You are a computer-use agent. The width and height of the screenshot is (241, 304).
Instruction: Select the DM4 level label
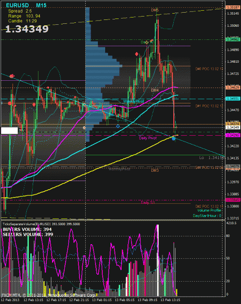point(155,90)
